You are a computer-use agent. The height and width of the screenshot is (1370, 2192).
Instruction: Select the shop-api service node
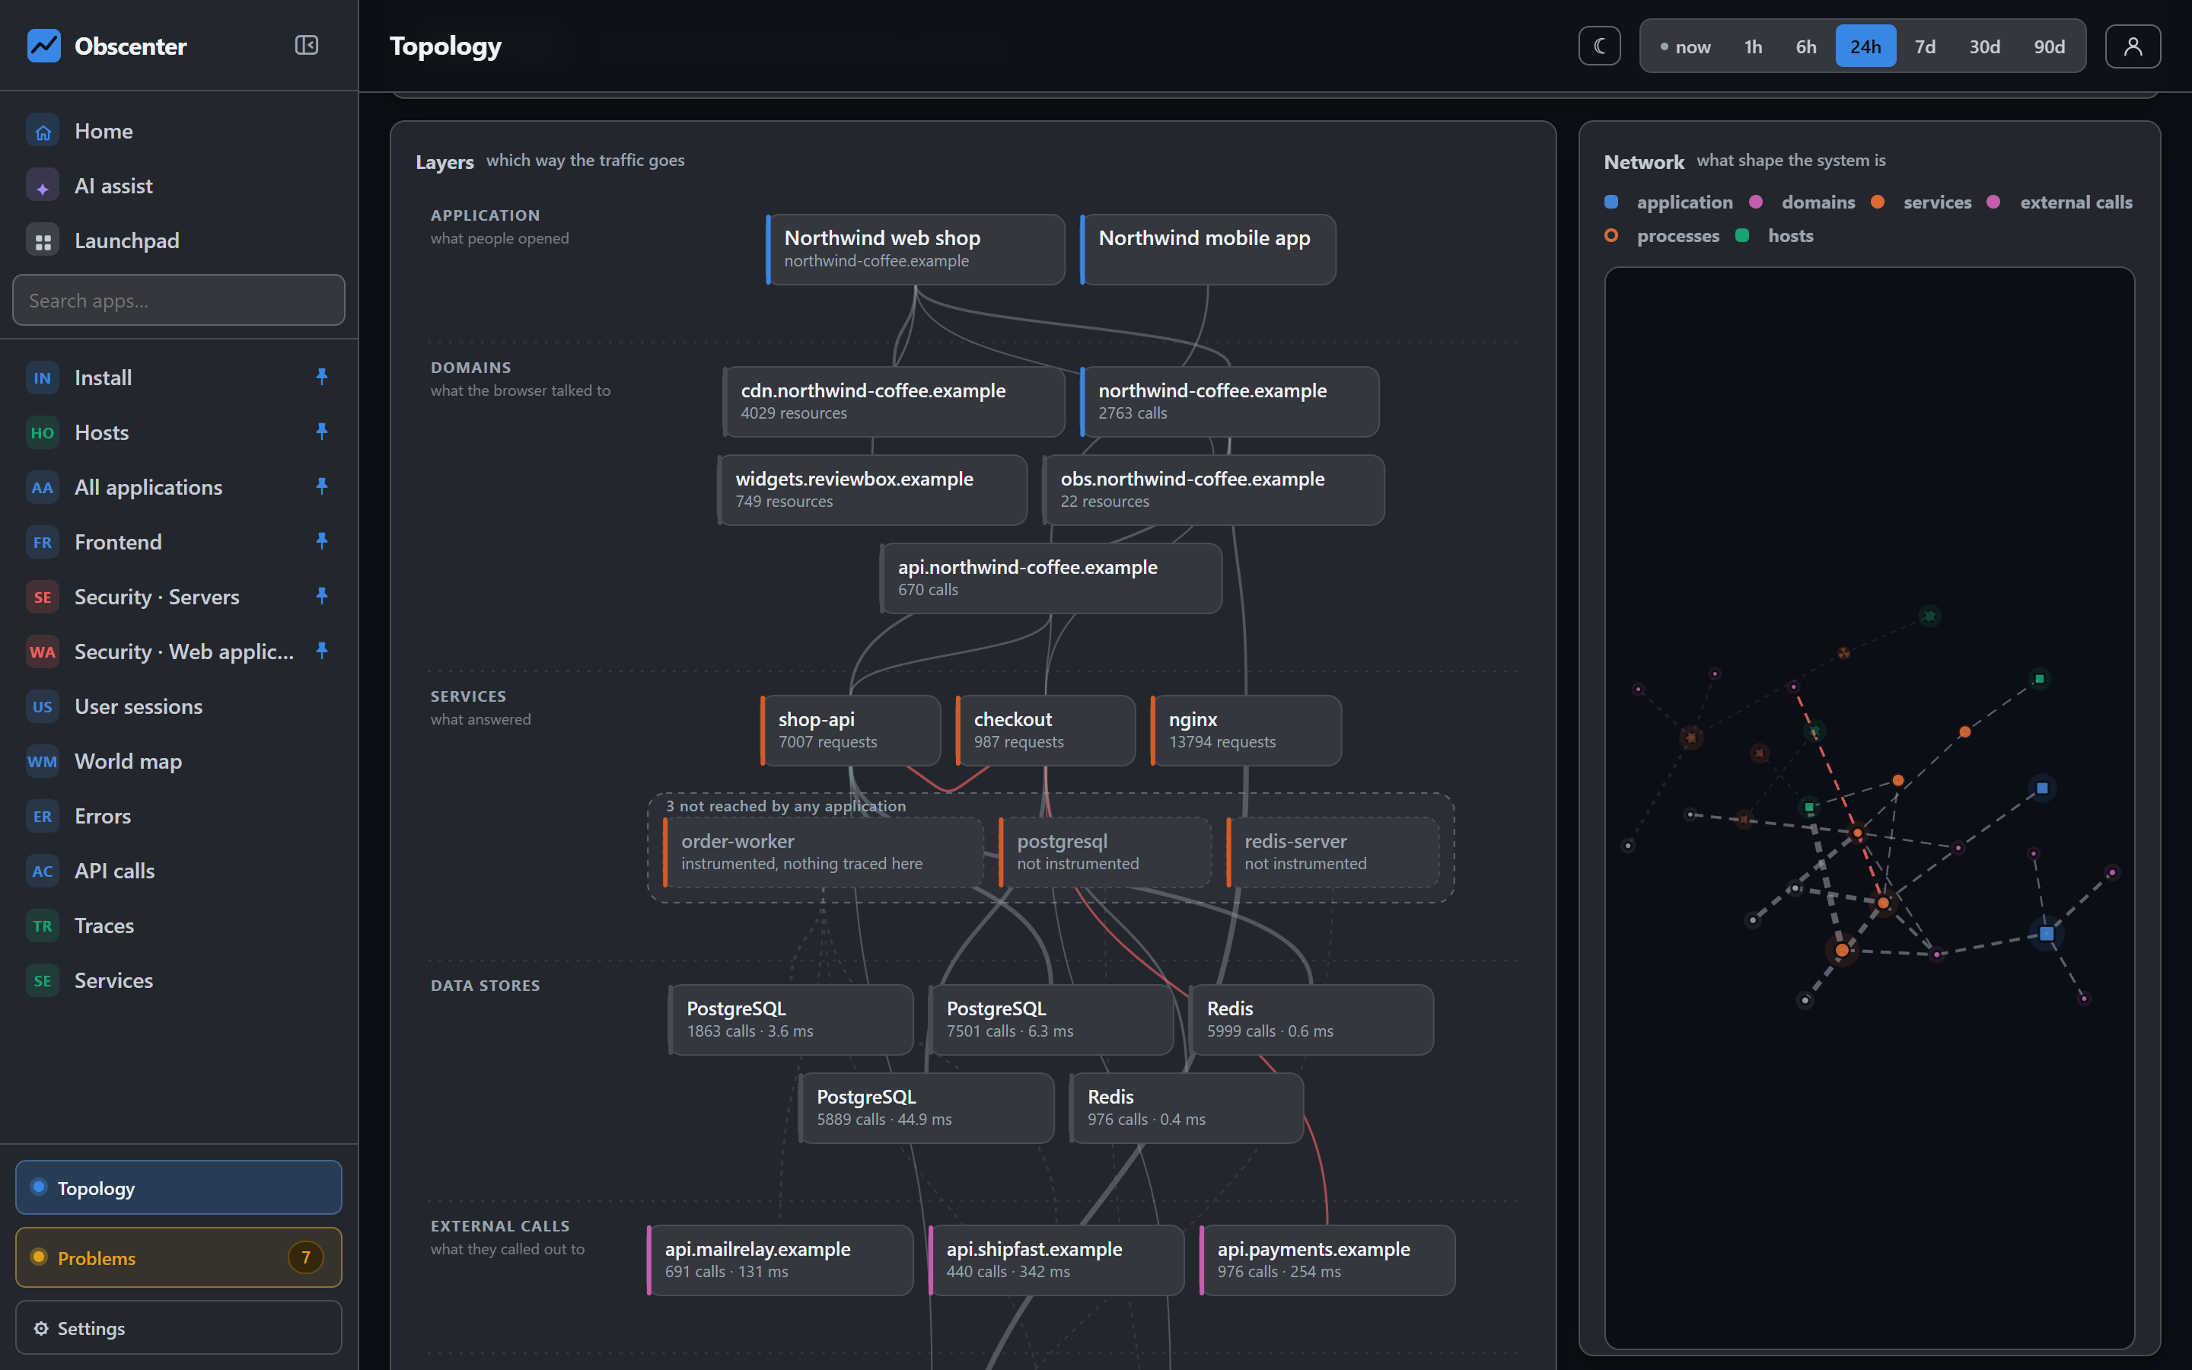pos(850,731)
